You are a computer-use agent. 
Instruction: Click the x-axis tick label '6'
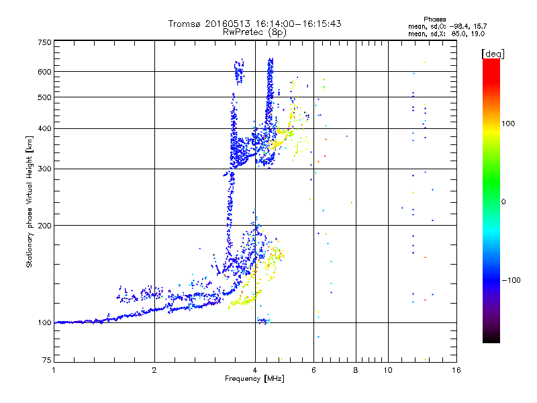pyautogui.click(x=313, y=370)
